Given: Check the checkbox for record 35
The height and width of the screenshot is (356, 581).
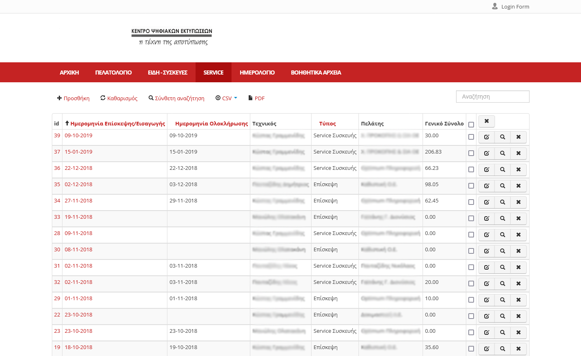Looking at the screenshot, I should tap(471, 186).
